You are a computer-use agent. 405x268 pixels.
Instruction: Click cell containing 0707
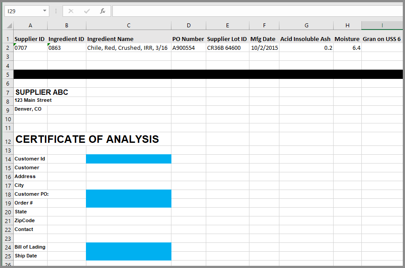coord(30,48)
